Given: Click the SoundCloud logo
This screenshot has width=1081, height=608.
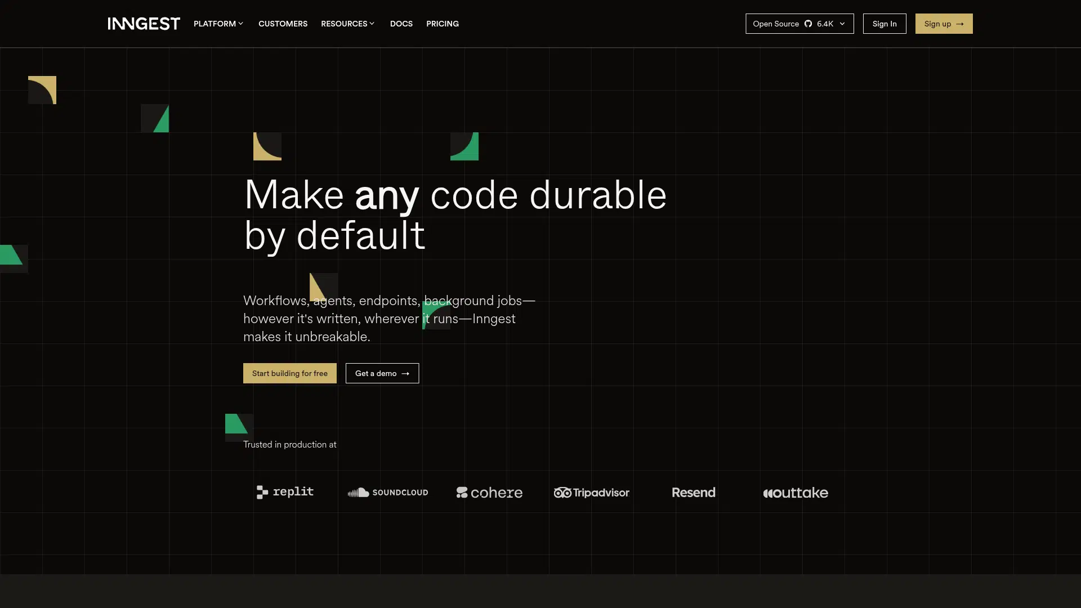Looking at the screenshot, I should coord(387,493).
